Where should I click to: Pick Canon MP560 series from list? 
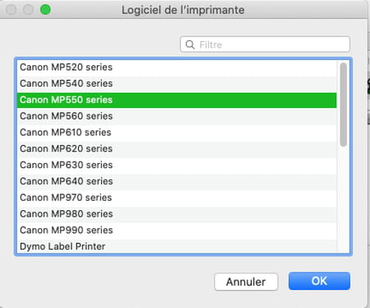[177, 116]
